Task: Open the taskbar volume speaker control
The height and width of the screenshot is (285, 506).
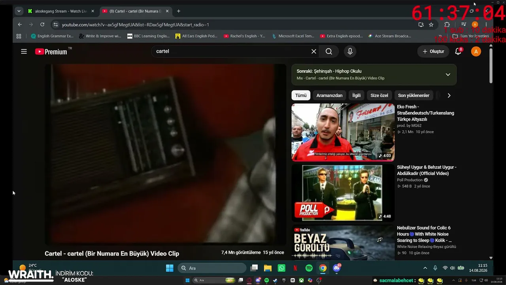Action: click(453, 268)
